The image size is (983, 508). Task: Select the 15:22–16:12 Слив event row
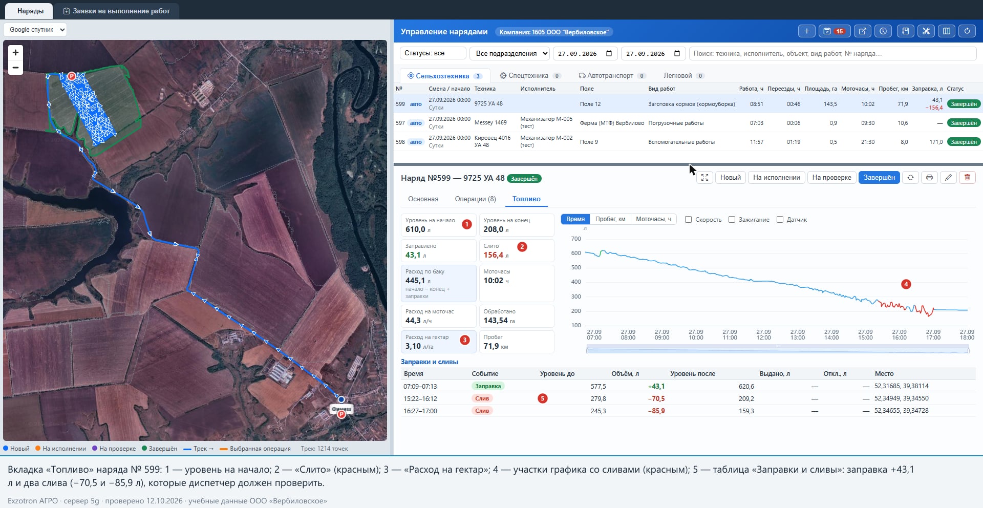coord(688,398)
